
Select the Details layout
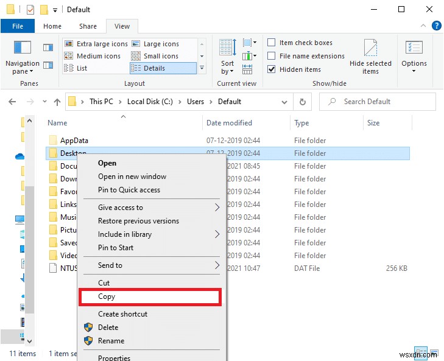pyautogui.click(x=163, y=68)
